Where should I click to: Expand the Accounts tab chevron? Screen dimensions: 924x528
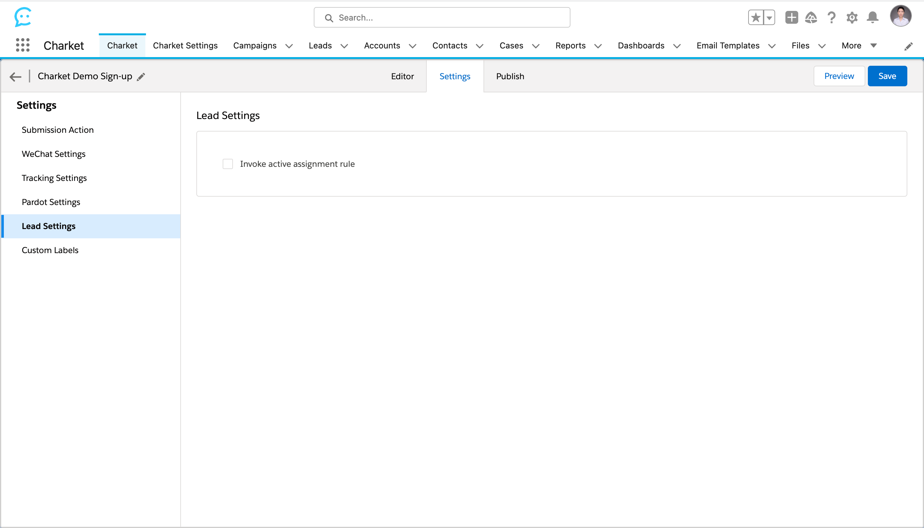pyautogui.click(x=412, y=46)
